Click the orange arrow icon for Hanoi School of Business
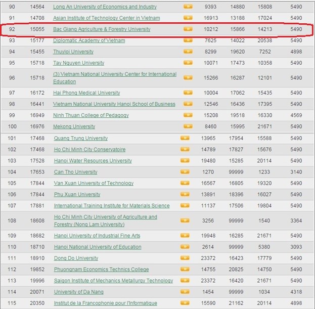Image resolution: width=315 pixels, height=309 pixels. point(188,104)
